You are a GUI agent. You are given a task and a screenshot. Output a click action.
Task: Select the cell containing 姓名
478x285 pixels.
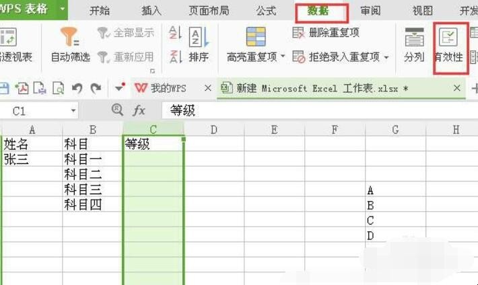[x=32, y=144]
